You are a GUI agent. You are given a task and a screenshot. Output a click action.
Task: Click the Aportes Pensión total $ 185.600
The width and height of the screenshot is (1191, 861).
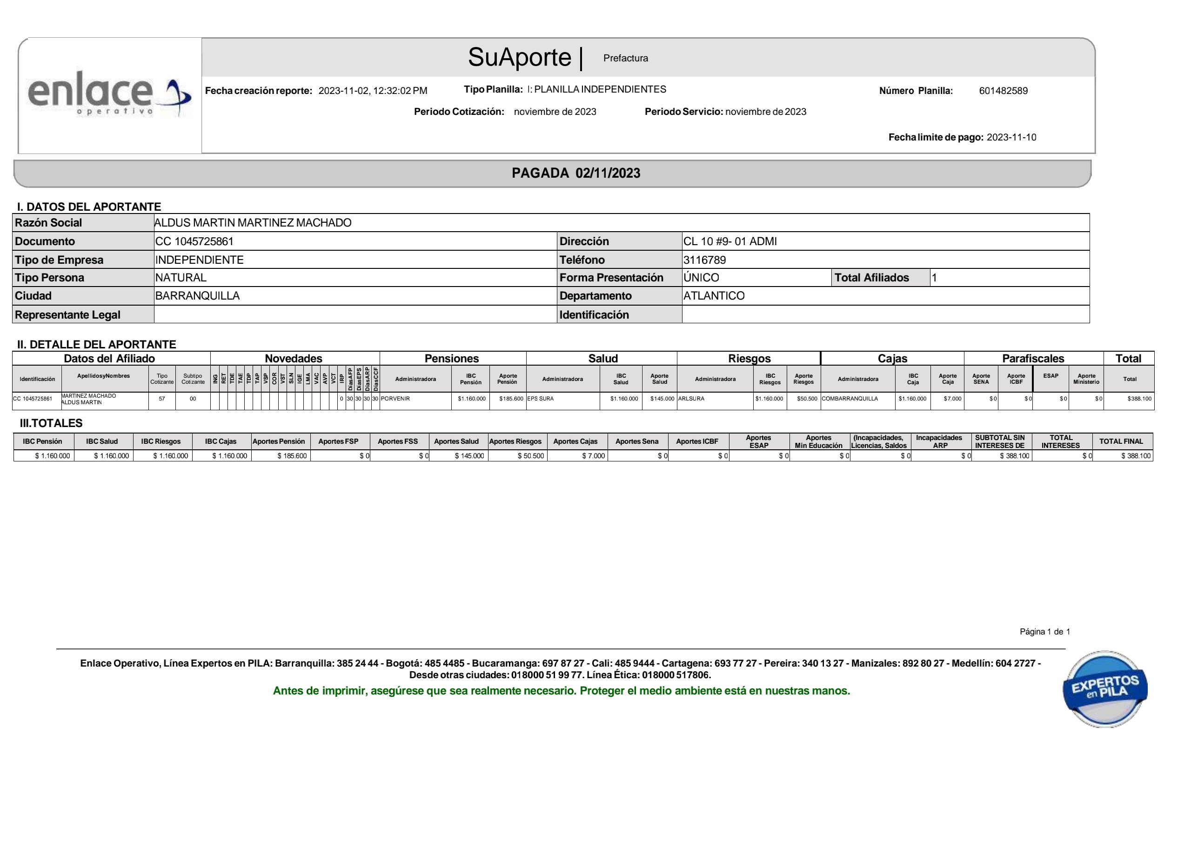tap(292, 456)
